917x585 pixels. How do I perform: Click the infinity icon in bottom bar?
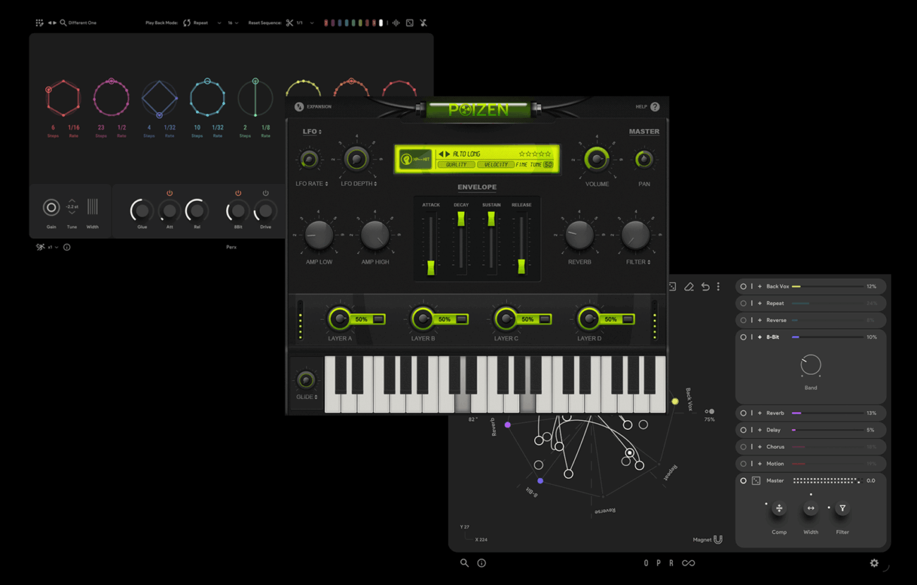coord(688,563)
